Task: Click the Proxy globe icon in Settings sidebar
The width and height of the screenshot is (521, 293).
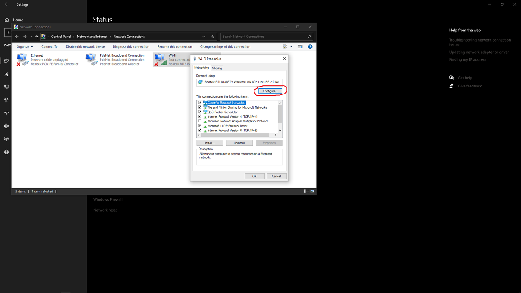Action: [7, 152]
